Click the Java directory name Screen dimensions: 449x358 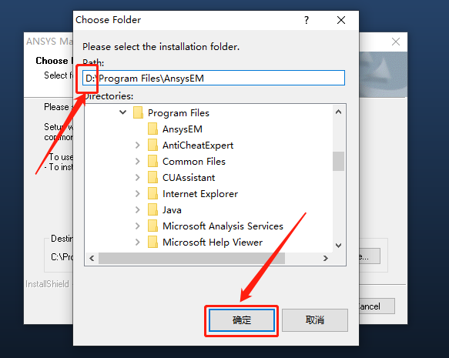tap(172, 210)
